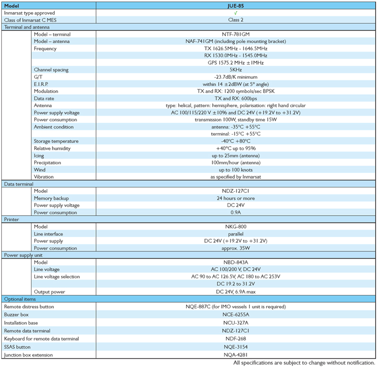Select "TX and RX: 1200 symbols/sec BPSK"

coord(235,91)
